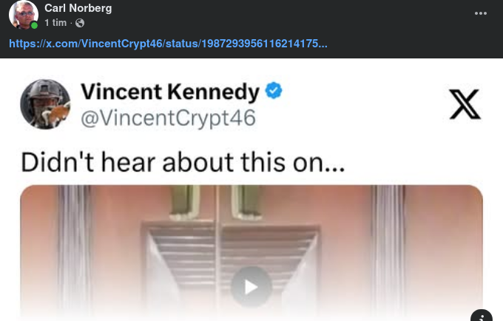
Task: Click the door handles in the video thumbnail
Action: coord(217,202)
